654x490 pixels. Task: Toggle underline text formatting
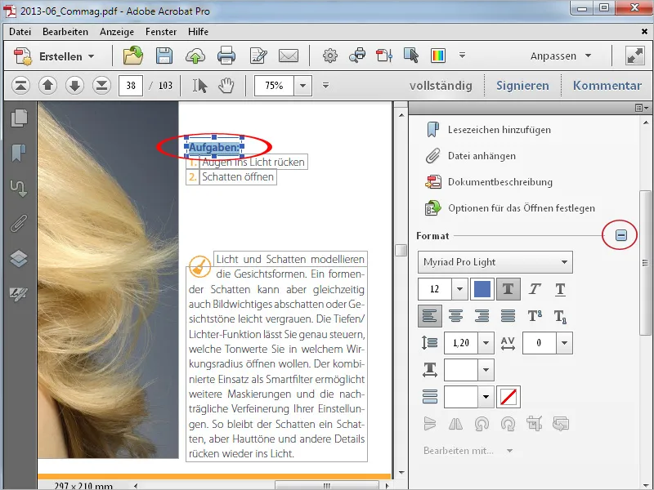pos(560,289)
